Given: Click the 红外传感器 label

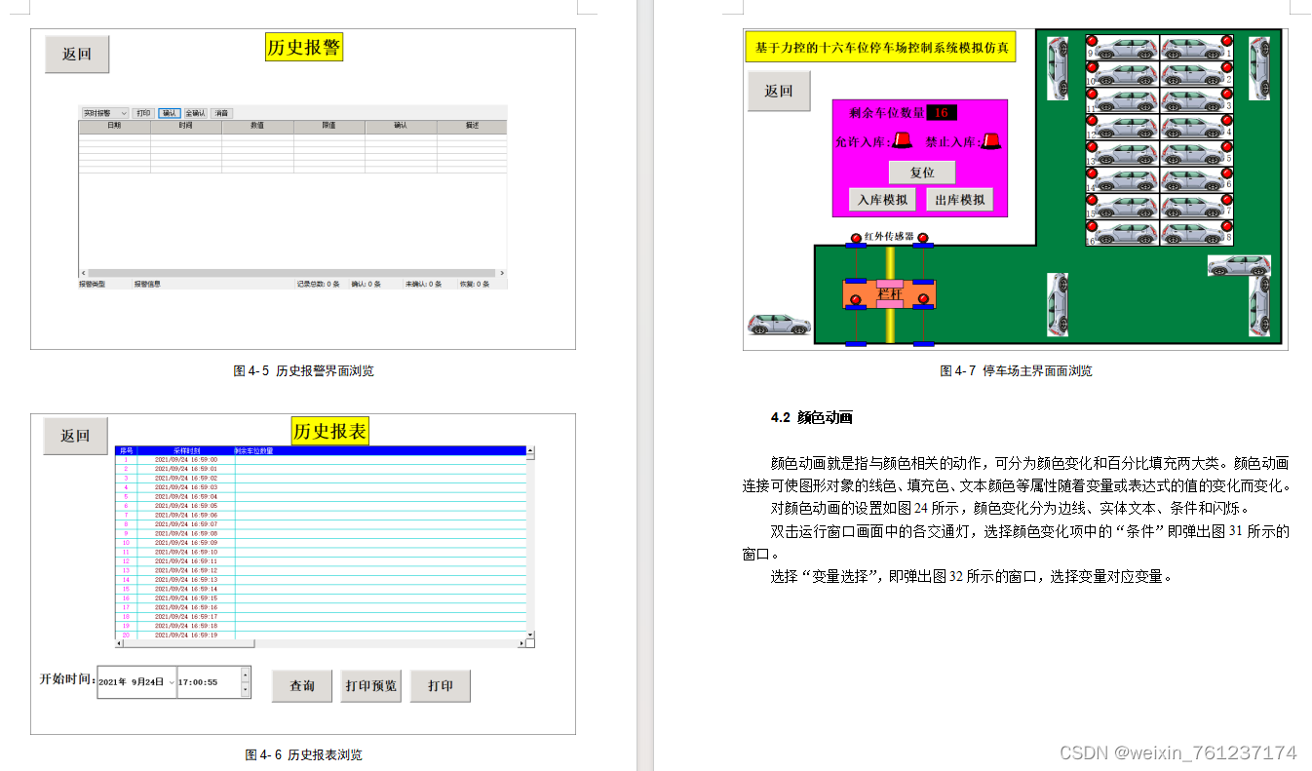Looking at the screenshot, I should coord(889,237).
